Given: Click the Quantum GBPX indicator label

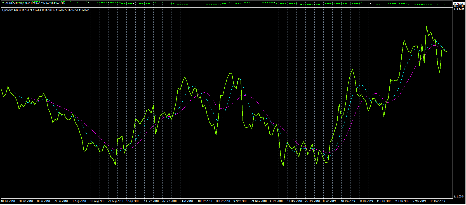Looking at the screenshot, I should tap(11, 10).
